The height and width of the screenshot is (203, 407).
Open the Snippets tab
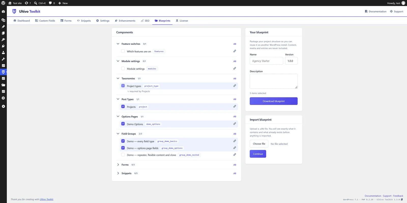(84, 21)
